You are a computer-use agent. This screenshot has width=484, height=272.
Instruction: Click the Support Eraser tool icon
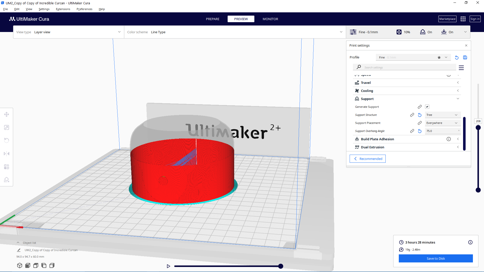point(6,180)
